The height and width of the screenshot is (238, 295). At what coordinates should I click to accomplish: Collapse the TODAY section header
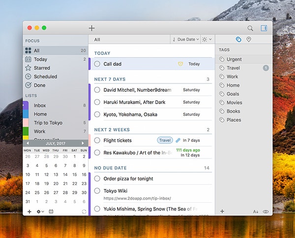click(102, 53)
